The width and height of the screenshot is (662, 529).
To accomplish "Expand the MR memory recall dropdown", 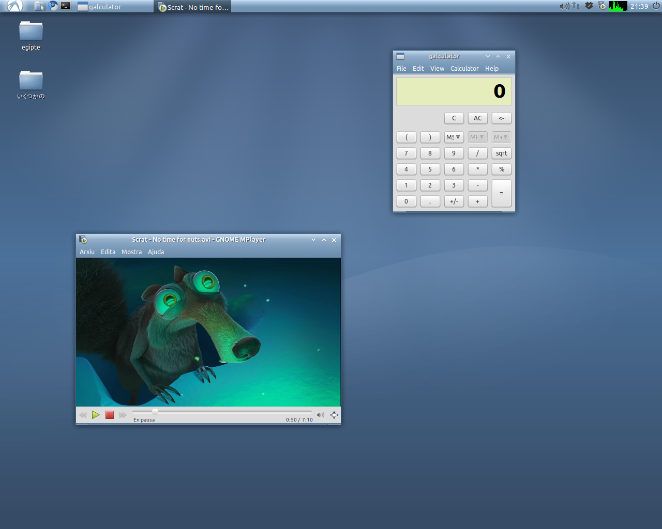I will coord(478,137).
